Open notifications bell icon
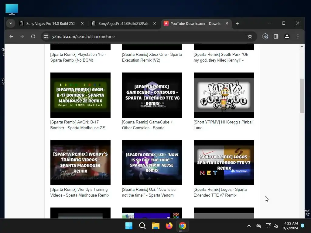 point(303,226)
